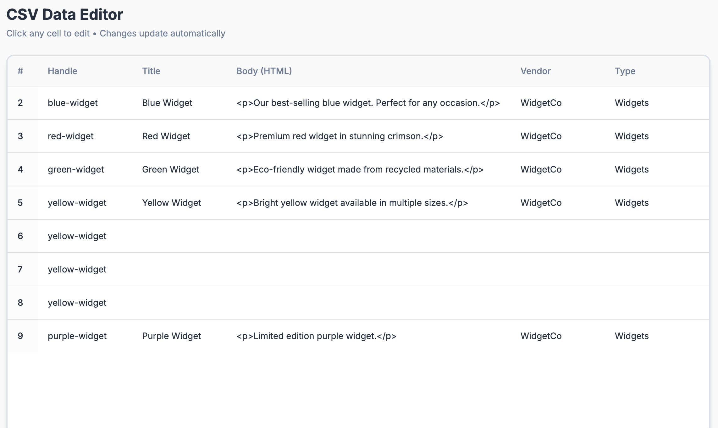The height and width of the screenshot is (428, 718).
Task: Edit the blue-widget Handle cell
Action: click(72, 103)
